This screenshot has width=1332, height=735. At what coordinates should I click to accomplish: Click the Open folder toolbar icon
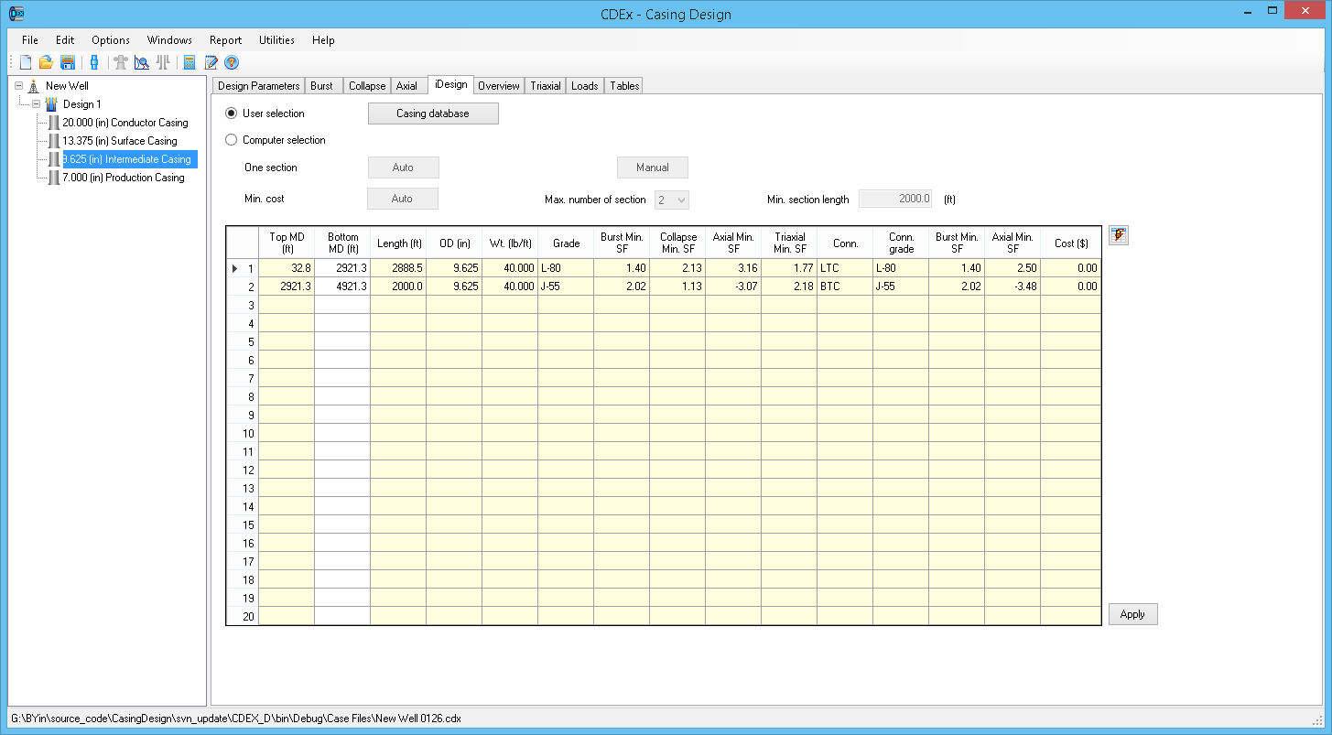coord(46,62)
